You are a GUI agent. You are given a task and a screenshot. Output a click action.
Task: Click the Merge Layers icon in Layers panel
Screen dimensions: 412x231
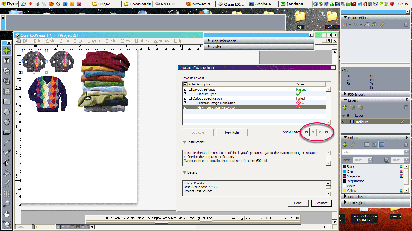[360, 107]
